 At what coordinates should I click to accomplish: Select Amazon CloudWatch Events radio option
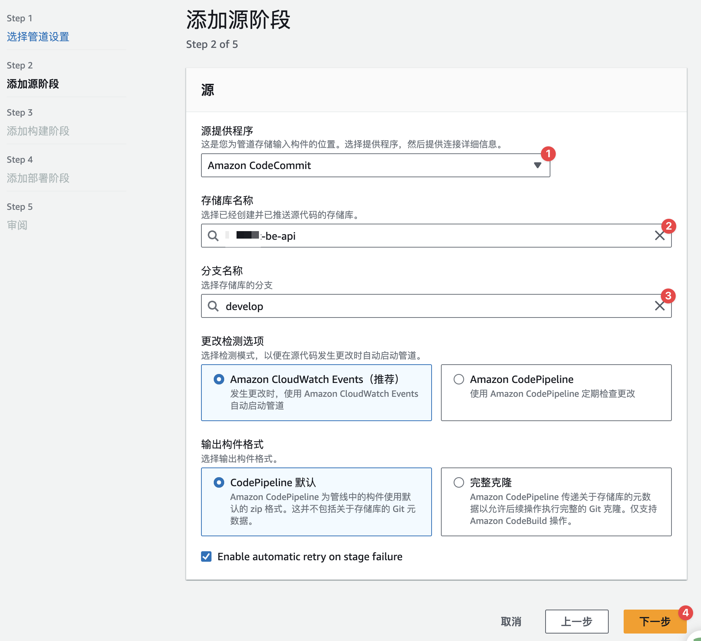click(219, 379)
